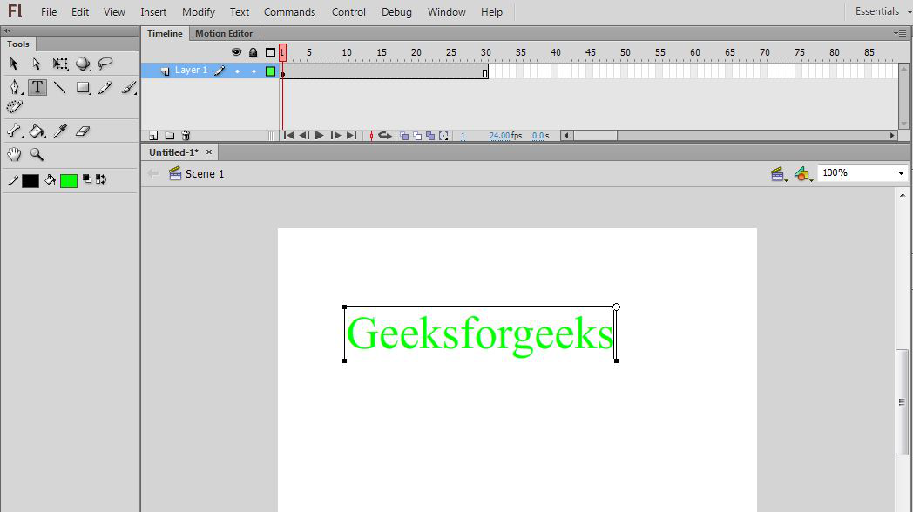
Task: Select the 3D Rotation tool
Action: point(83,64)
